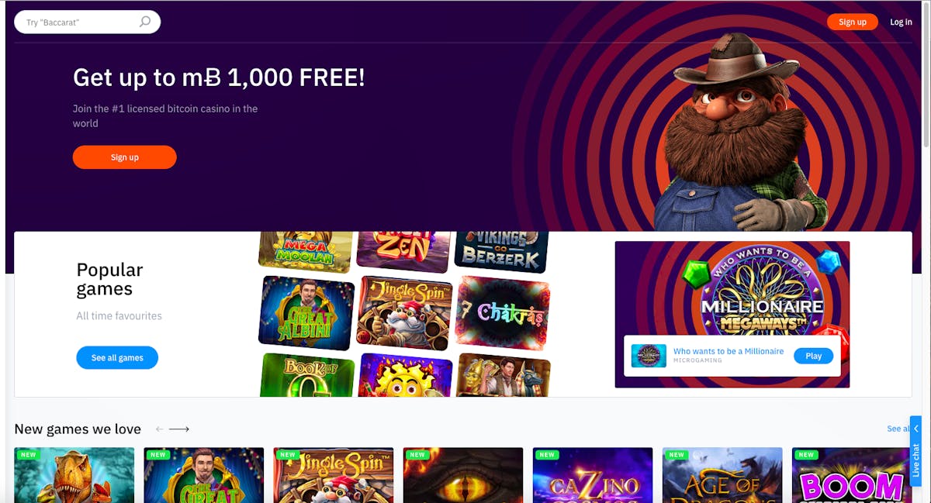Click the See all games button
Image resolution: width=931 pixels, height=503 pixels.
[x=117, y=358]
